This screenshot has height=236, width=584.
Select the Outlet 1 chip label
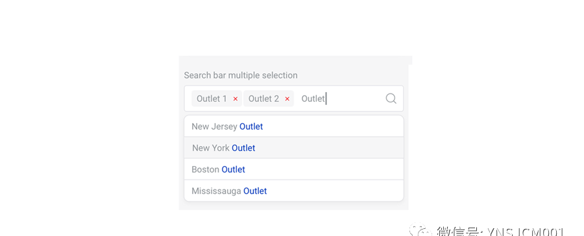click(x=212, y=99)
